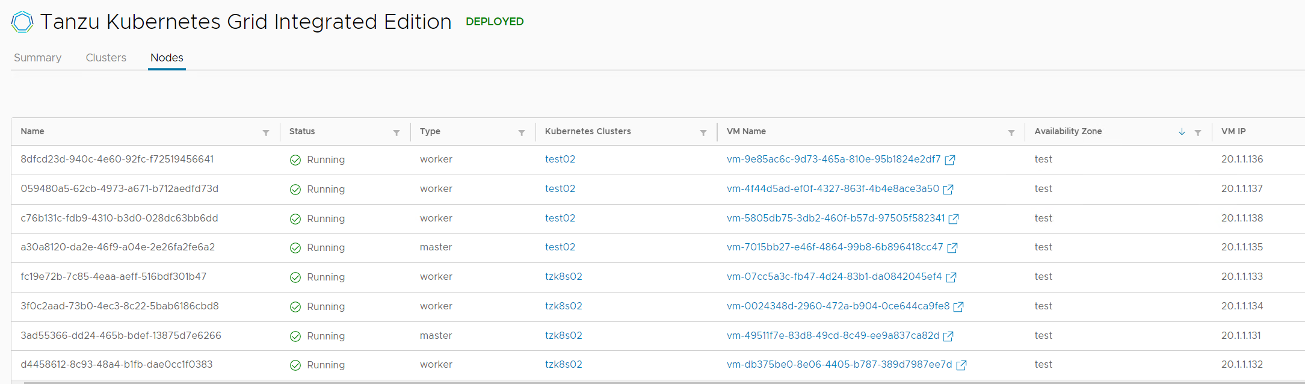Open external link icon for vm-4f44d5ad
Image resolution: width=1305 pixels, height=384 pixels.
pos(948,190)
